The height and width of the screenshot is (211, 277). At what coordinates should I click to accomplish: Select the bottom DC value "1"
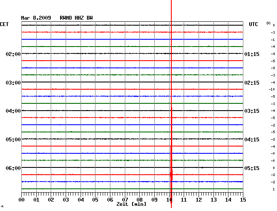274,189
